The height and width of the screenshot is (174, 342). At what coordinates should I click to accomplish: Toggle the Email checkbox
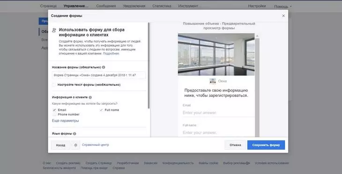(54, 110)
